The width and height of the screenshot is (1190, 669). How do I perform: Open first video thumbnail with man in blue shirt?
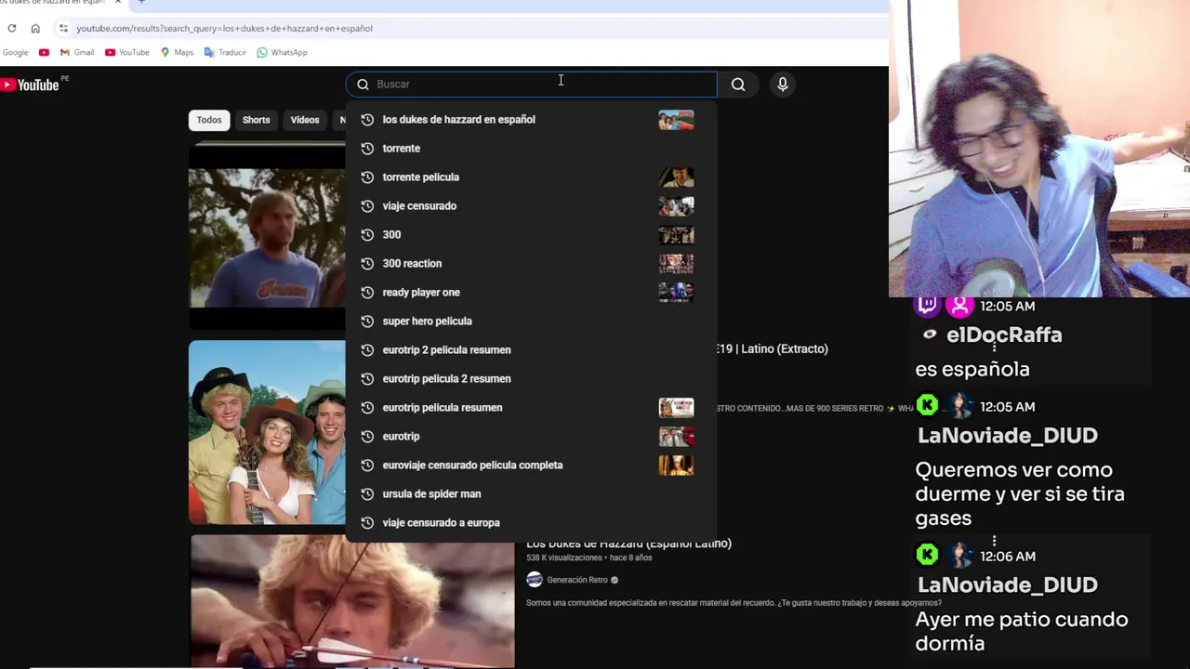point(267,236)
